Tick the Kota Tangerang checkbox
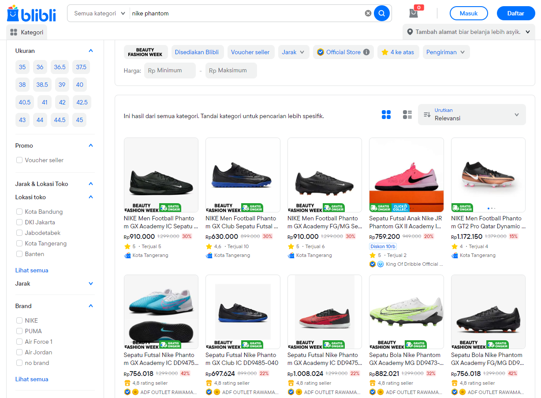Image resolution: width=541 pixels, height=398 pixels. [x=19, y=243]
